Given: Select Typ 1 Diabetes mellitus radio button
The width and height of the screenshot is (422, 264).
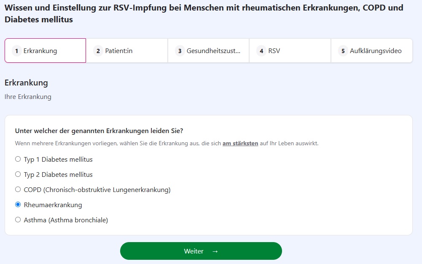Looking at the screenshot, I should pyautogui.click(x=18, y=159).
